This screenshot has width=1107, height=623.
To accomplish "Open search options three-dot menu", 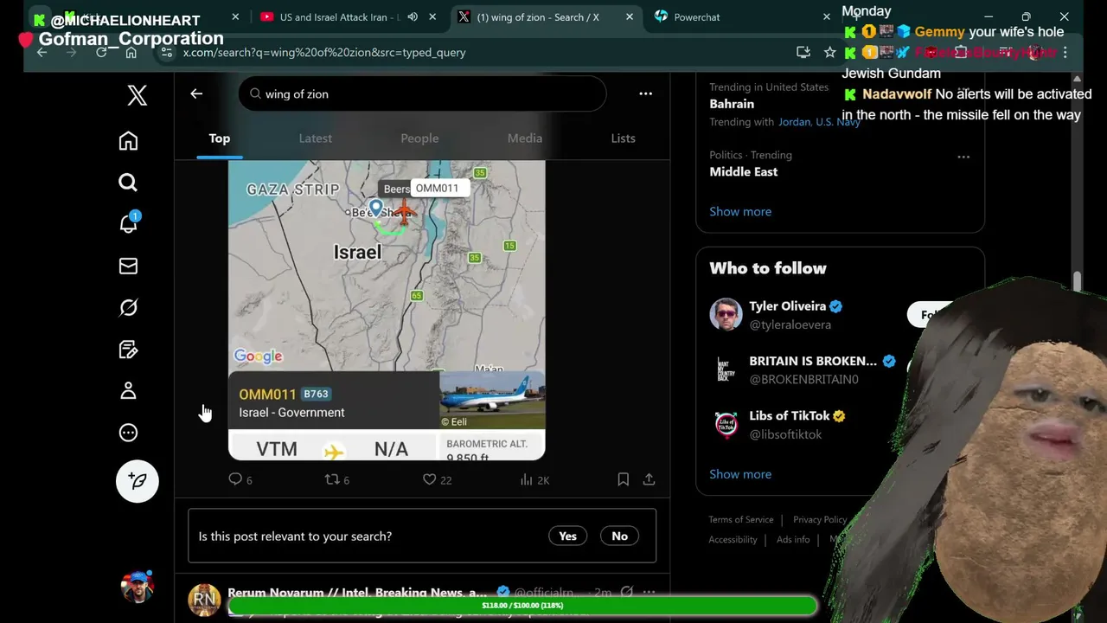I will click(645, 93).
